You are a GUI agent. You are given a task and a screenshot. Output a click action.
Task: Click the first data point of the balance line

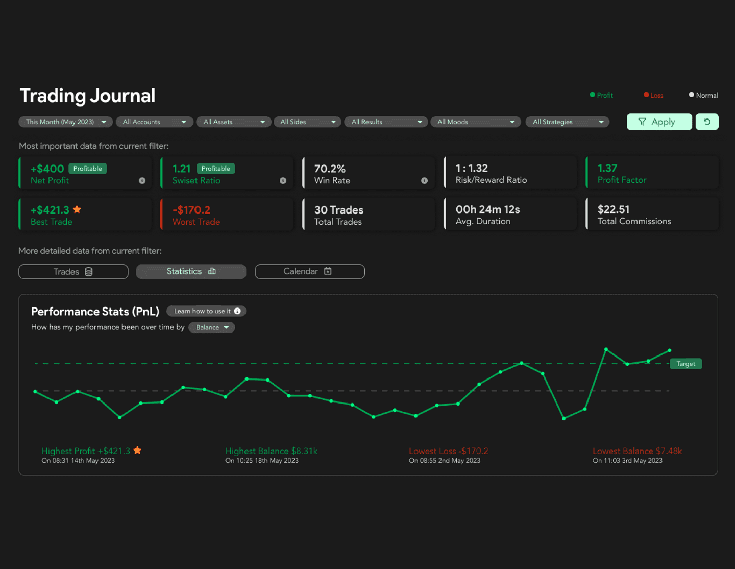tap(35, 392)
